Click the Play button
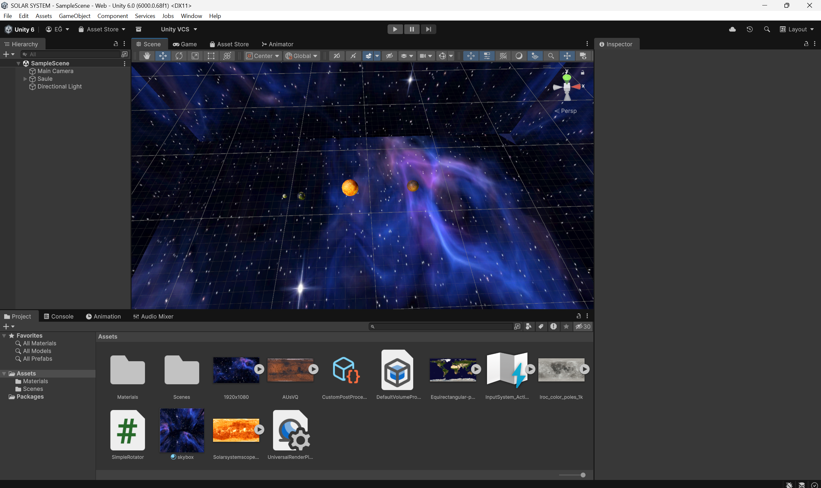This screenshot has width=821, height=488. 395,29
